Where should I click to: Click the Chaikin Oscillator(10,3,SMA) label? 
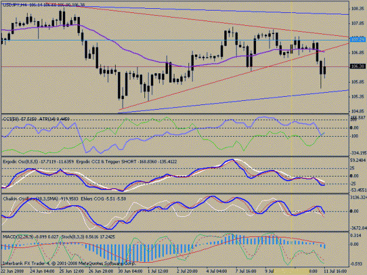[41, 199]
